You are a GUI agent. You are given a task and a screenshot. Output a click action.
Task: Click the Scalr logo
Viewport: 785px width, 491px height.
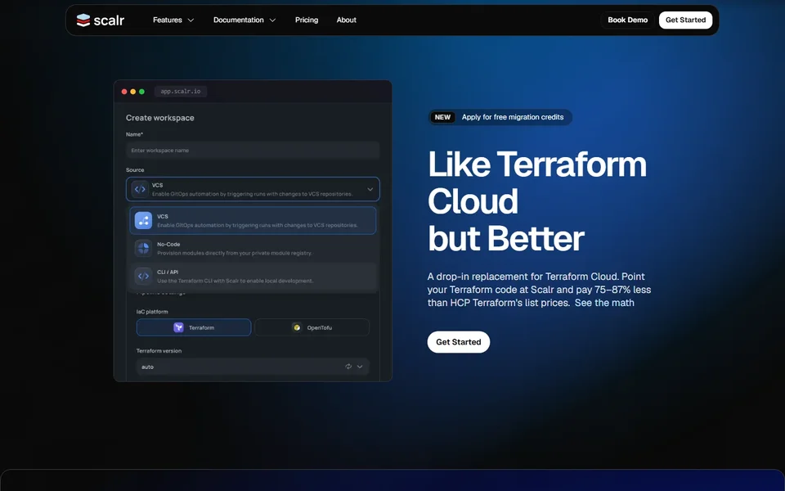100,20
